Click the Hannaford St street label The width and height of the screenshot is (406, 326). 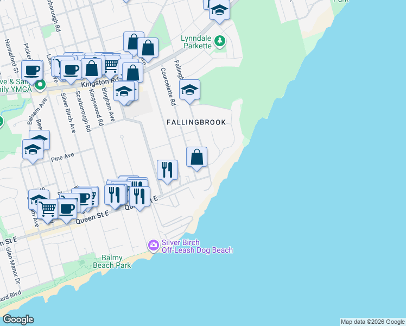(x=11, y=56)
